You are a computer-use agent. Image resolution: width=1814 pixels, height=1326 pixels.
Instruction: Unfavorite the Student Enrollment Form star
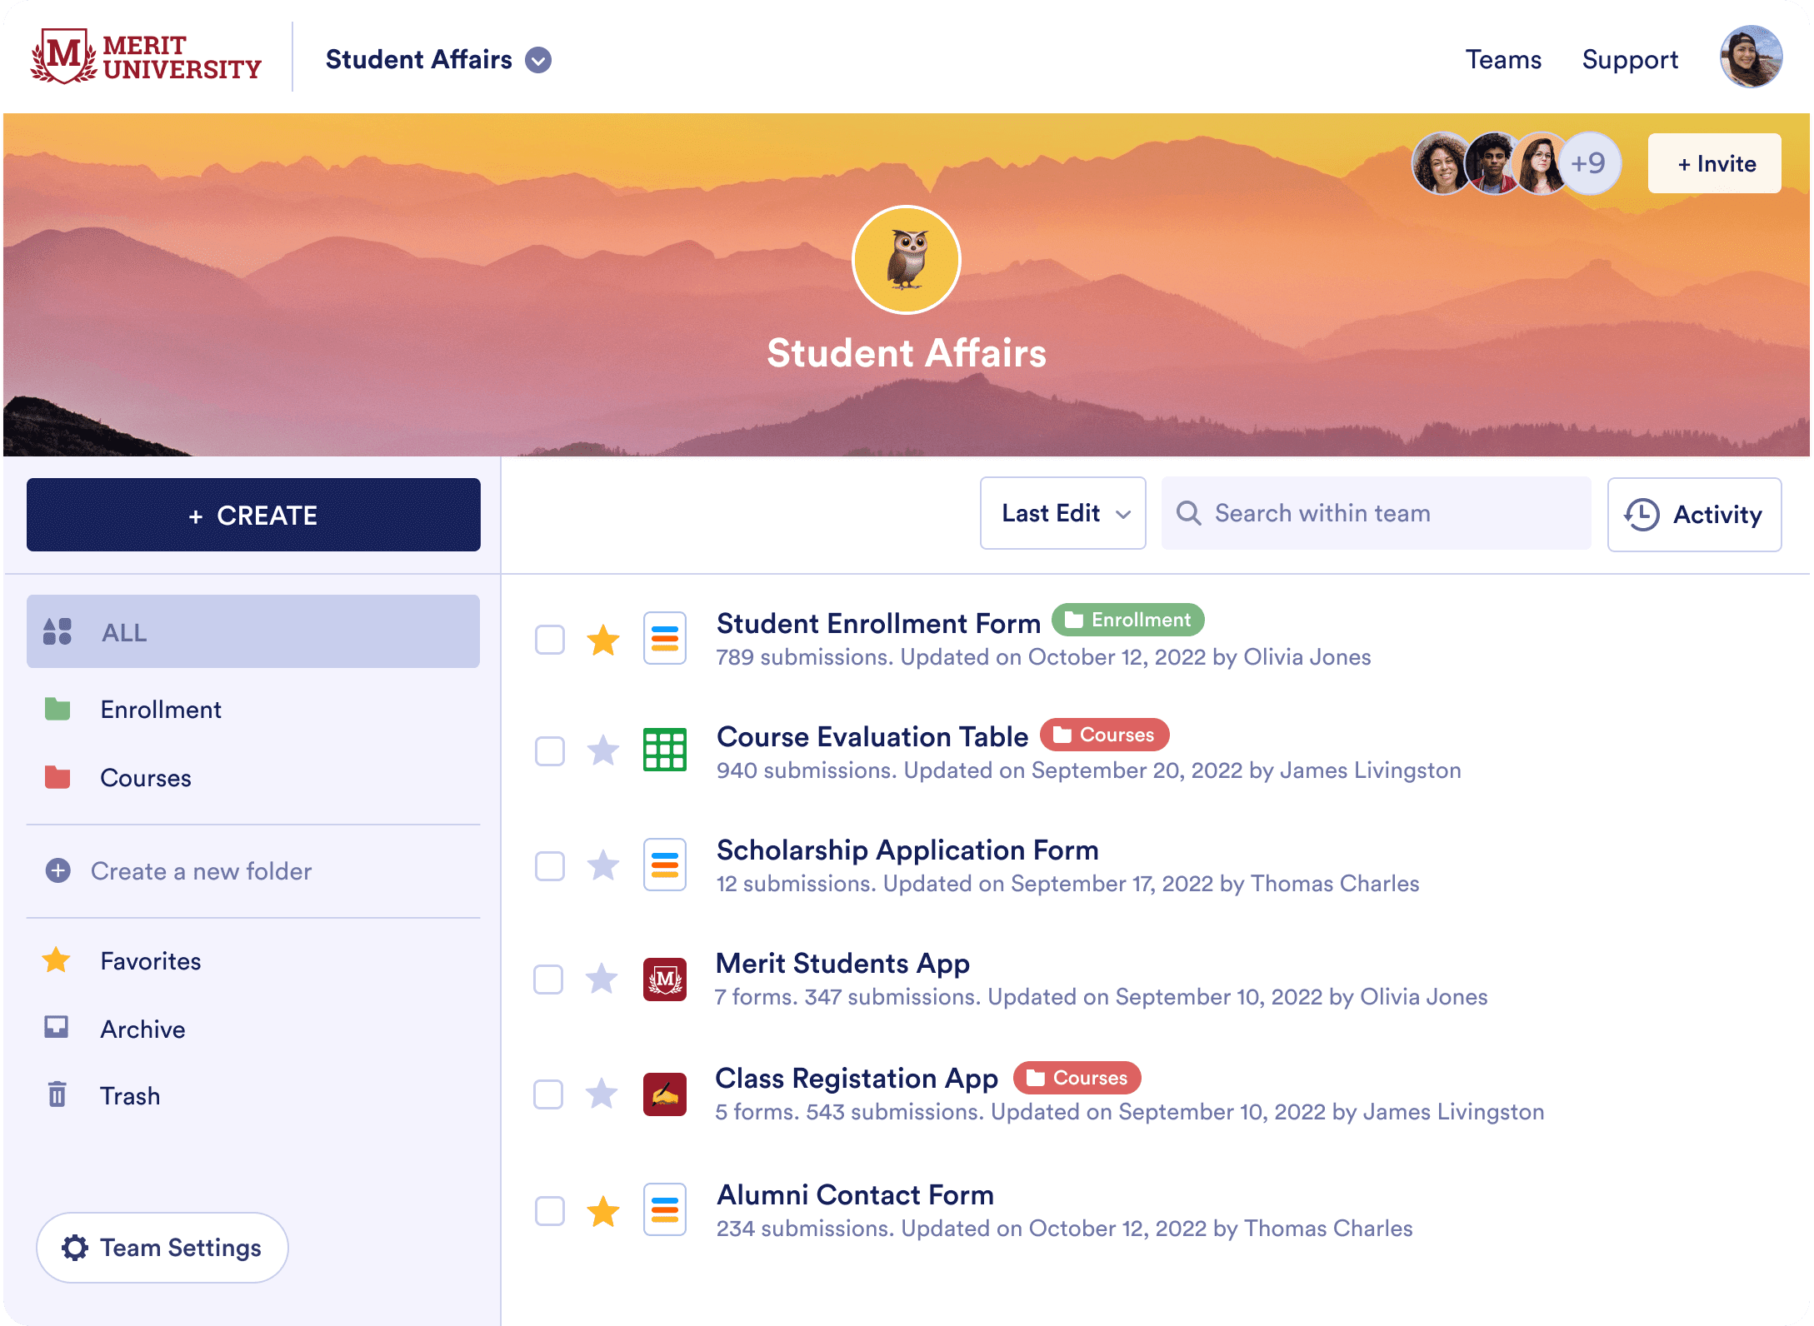tap(602, 640)
